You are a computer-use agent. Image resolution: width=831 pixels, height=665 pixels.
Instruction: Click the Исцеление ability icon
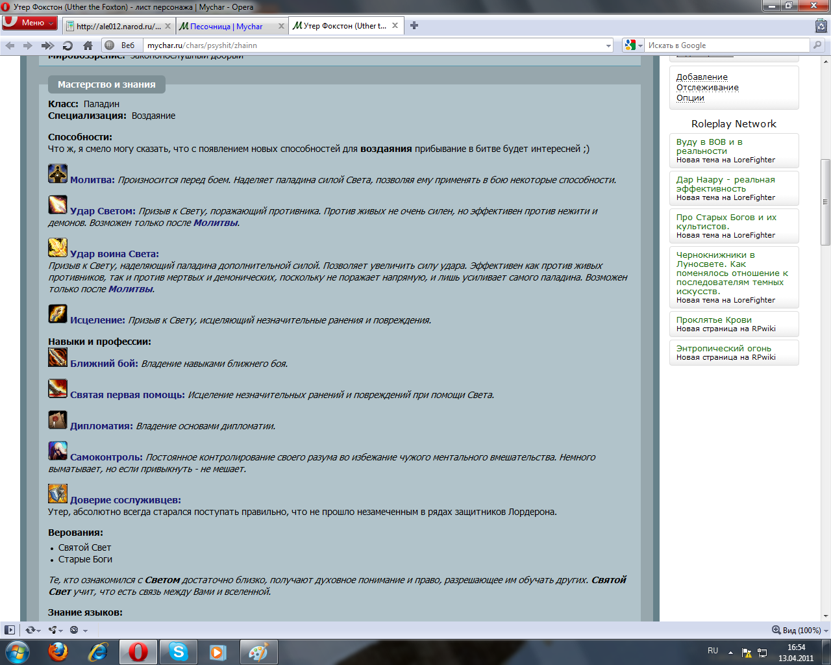pos(58,314)
